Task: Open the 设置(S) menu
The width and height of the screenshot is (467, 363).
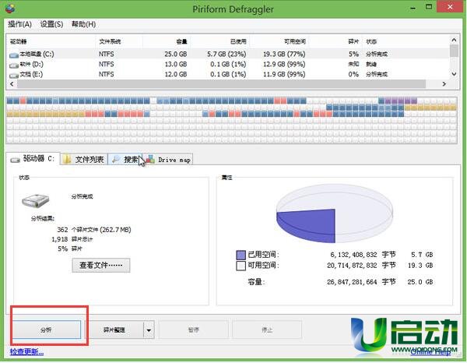Action: click(x=51, y=24)
